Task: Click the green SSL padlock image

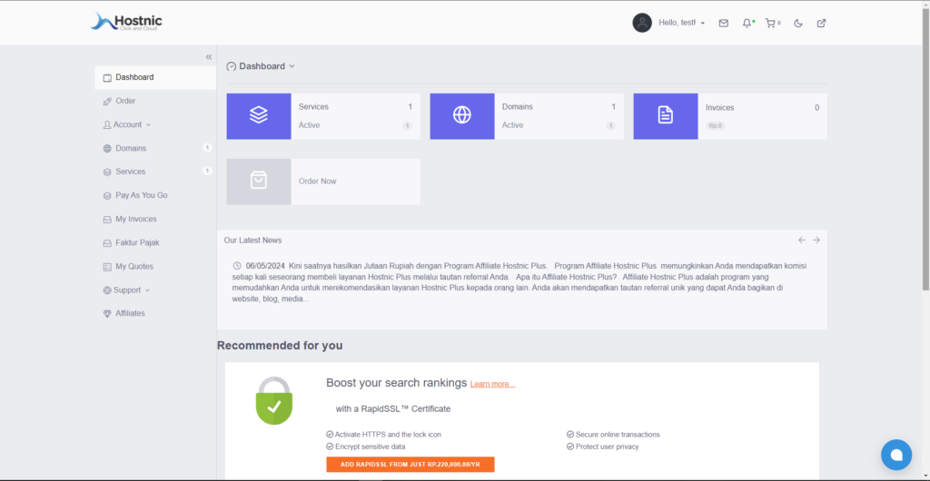Action: 274,401
